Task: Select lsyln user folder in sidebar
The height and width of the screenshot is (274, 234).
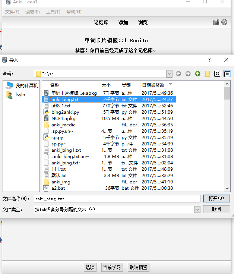Action: (x=9, y=95)
